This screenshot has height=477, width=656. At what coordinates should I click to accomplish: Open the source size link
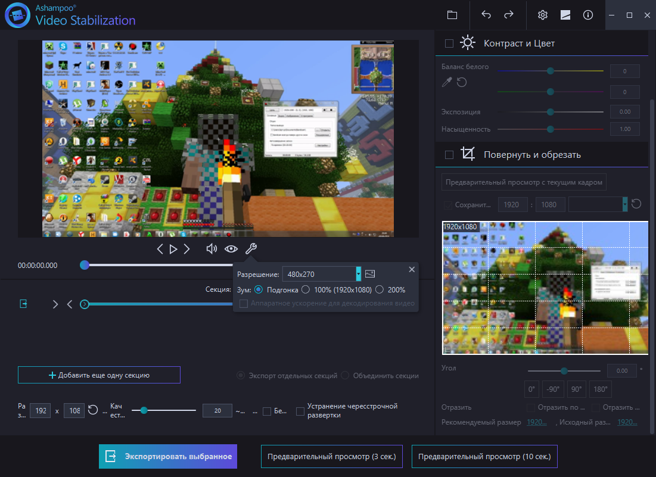(627, 422)
